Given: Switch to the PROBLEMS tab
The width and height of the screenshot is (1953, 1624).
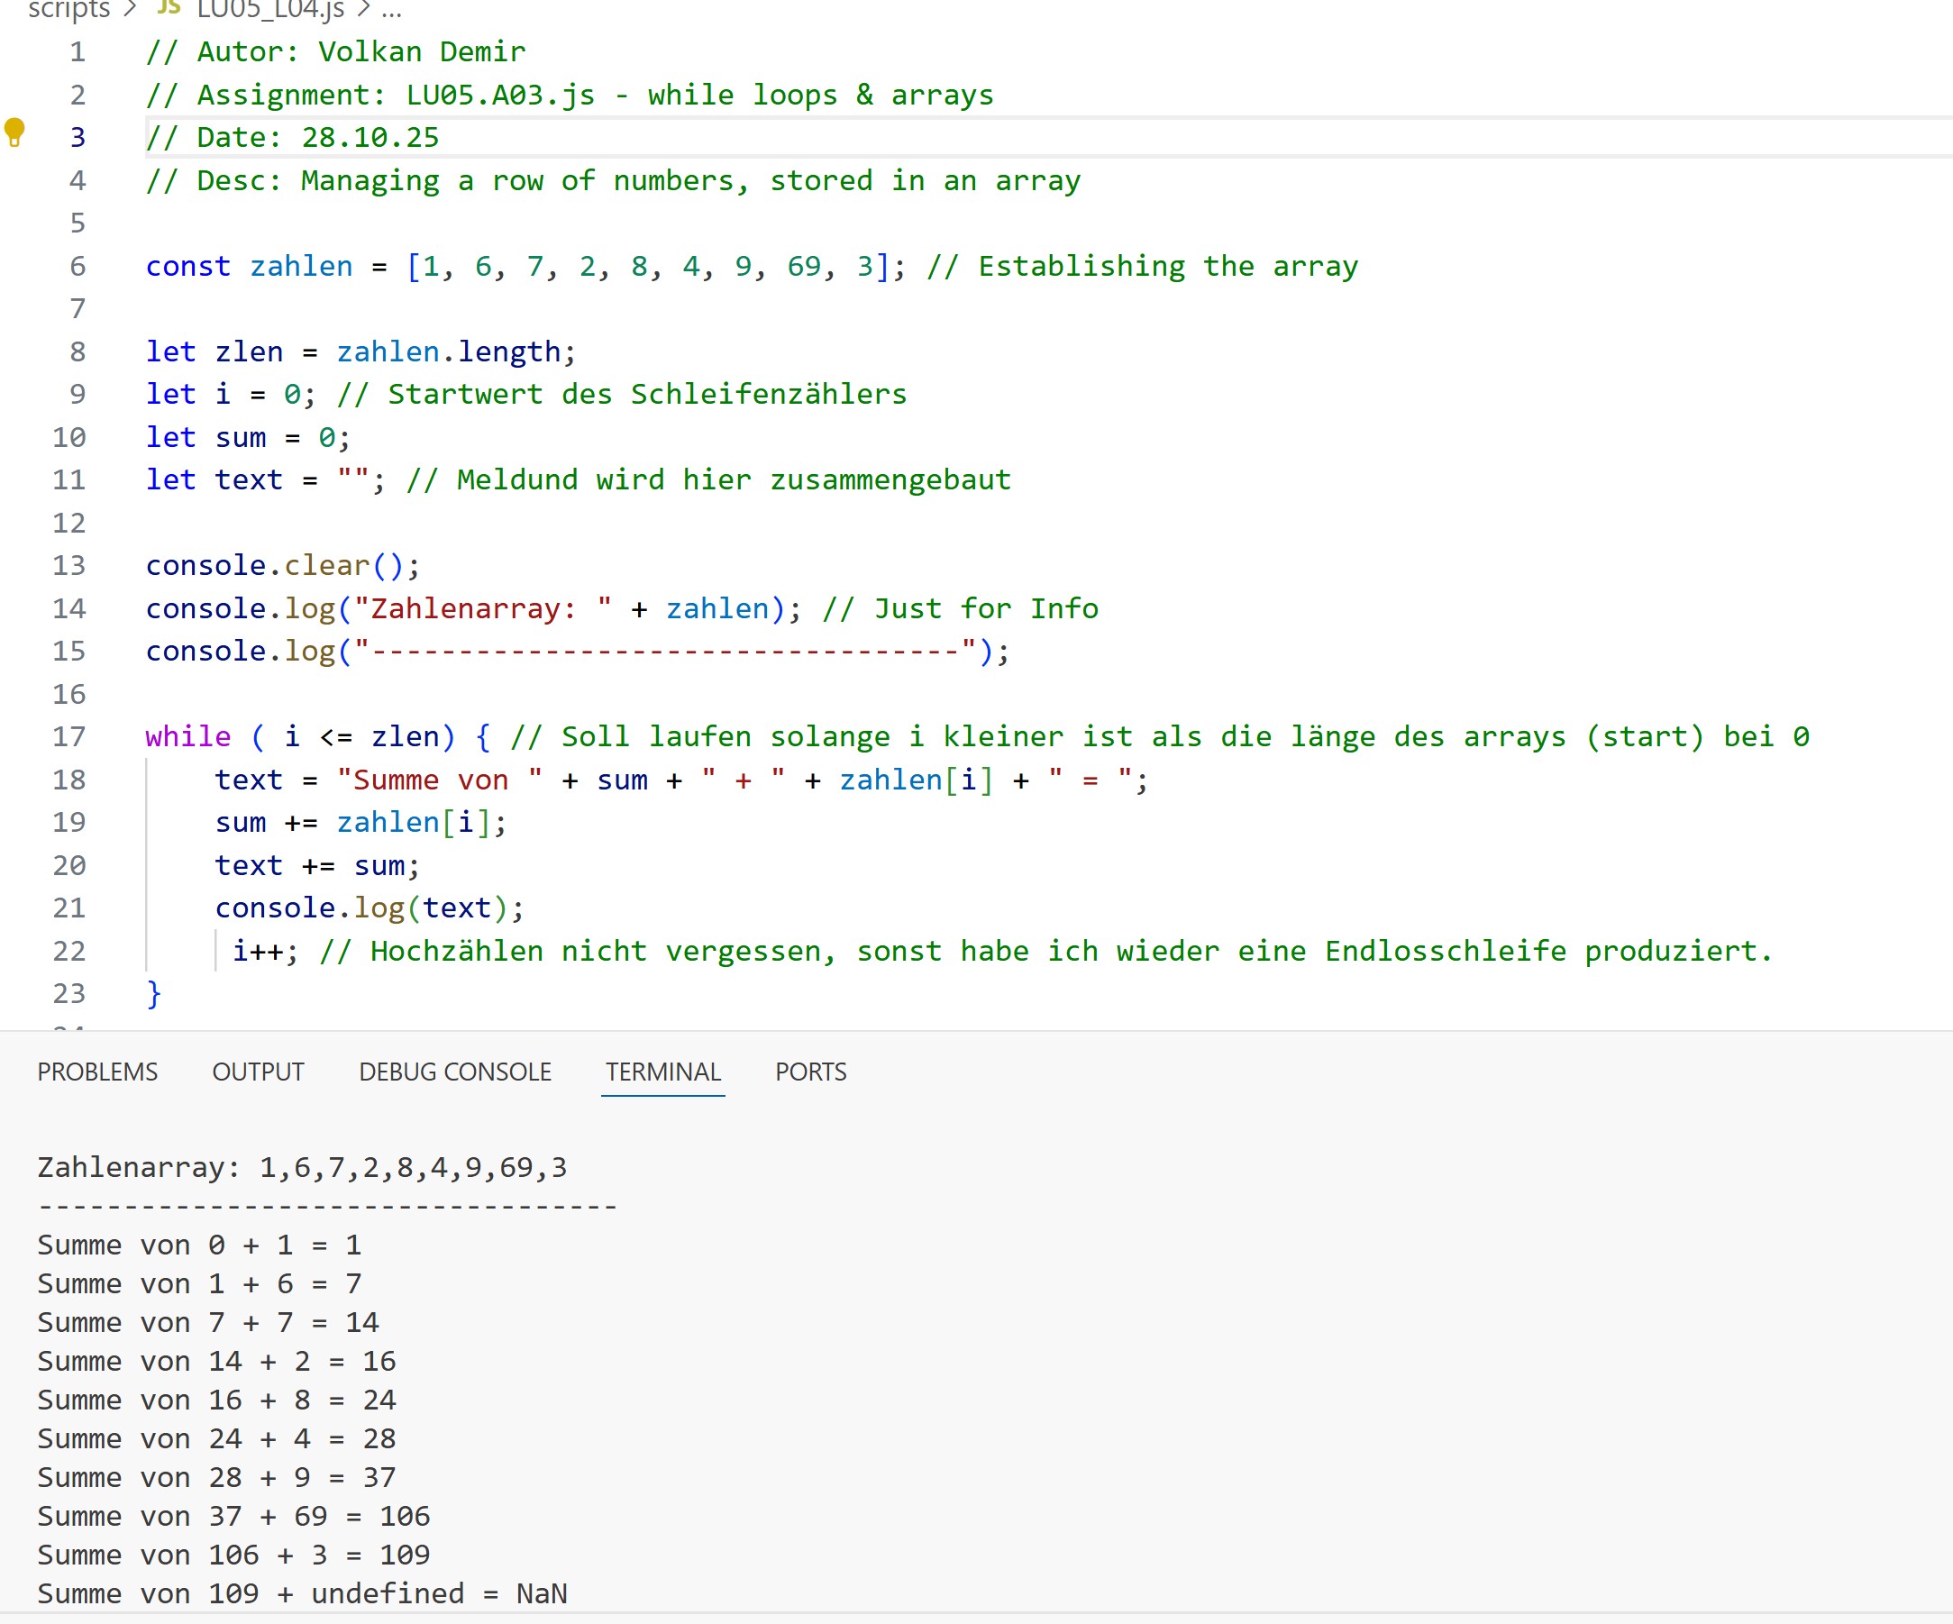Looking at the screenshot, I should pyautogui.click(x=97, y=1072).
